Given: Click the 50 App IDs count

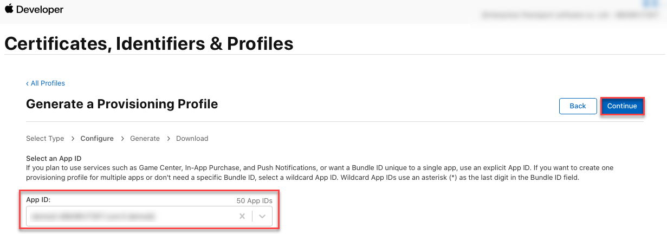Looking at the screenshot, I should 254,200.
